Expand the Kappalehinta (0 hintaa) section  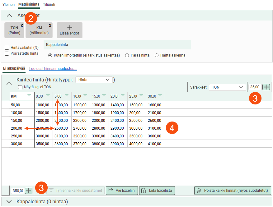click(9, 202)
